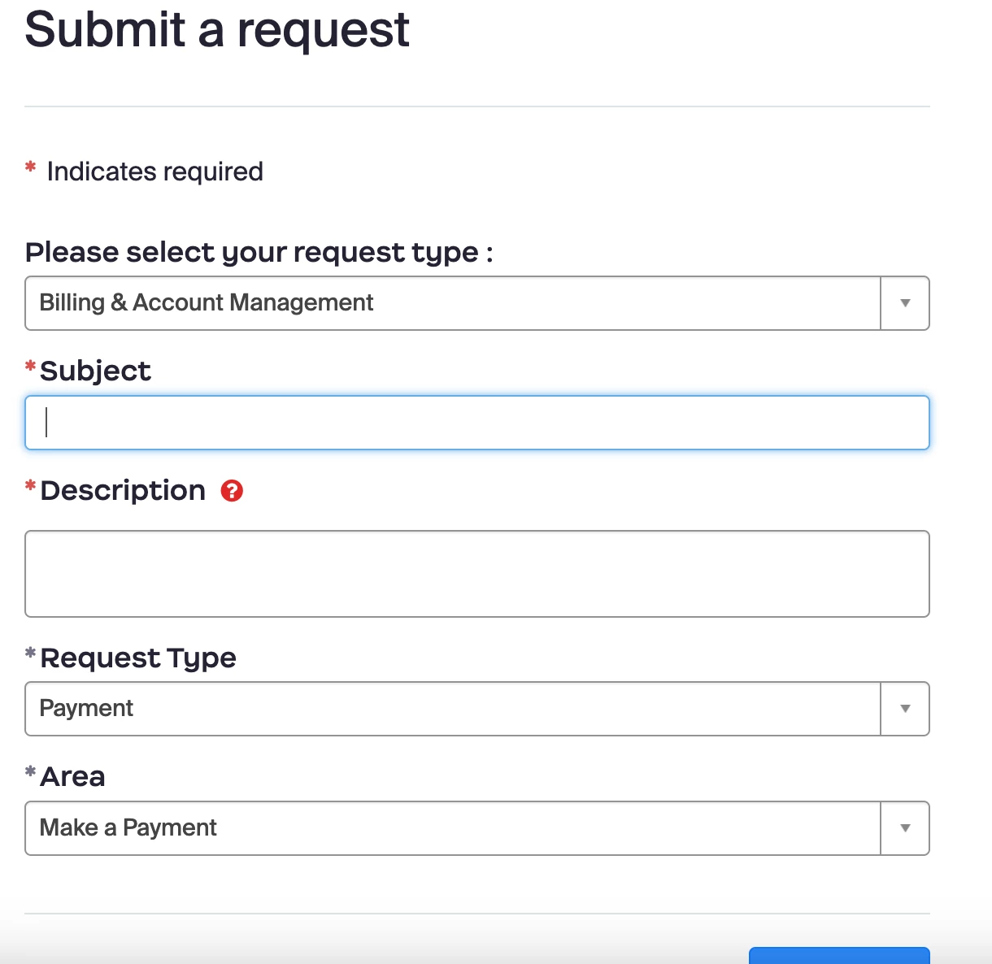
Task: Click the Indicates required note text
Action: pyautogui.click(x=155, y=172)
